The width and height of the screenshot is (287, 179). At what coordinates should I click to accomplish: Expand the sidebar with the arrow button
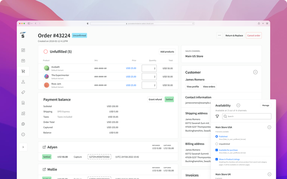click(x=23, y=147)
